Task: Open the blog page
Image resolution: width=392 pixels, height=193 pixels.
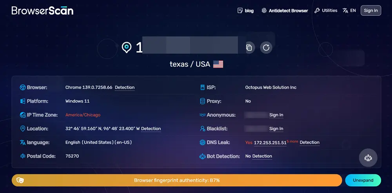Action: pyautogui.click(x=246, y=11)
